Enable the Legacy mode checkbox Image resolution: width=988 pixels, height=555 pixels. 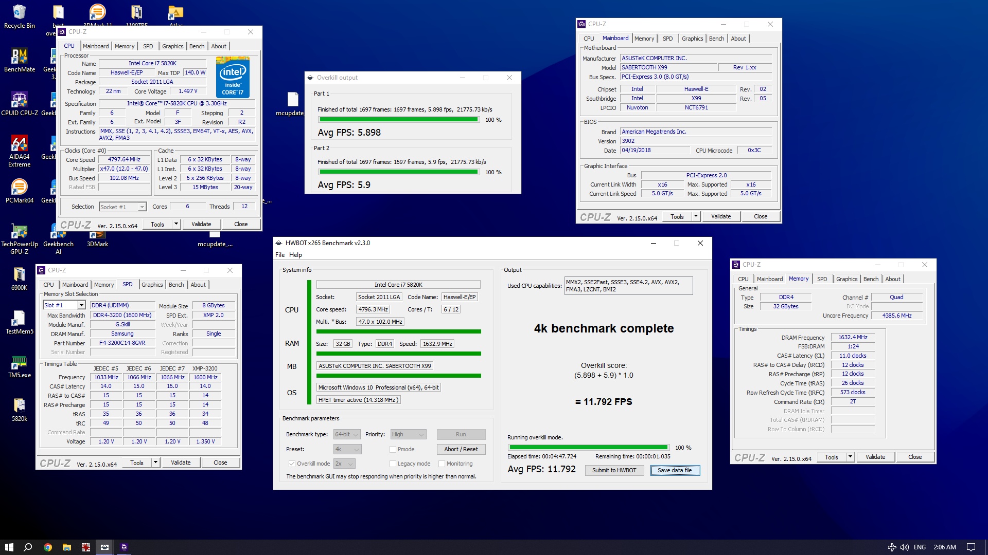click(393, 464)
